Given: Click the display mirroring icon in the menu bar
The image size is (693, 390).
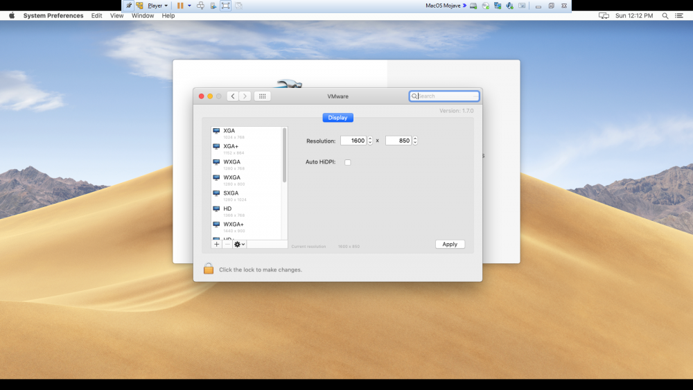Looking at the screenshot, I should pyautogui.click(x=604, y=15).
